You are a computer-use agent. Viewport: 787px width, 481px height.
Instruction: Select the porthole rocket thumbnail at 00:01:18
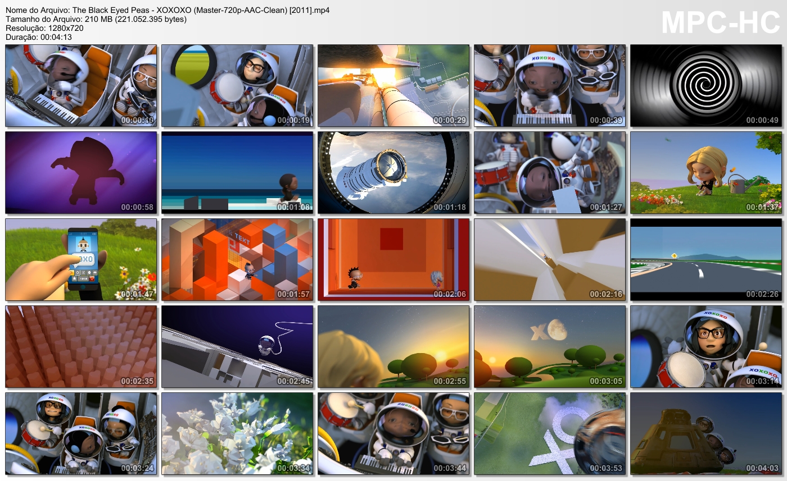pos(393,173)
